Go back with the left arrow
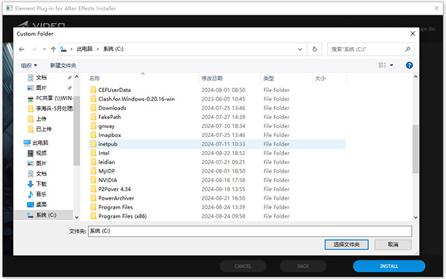446x279 pixels. 22,49
